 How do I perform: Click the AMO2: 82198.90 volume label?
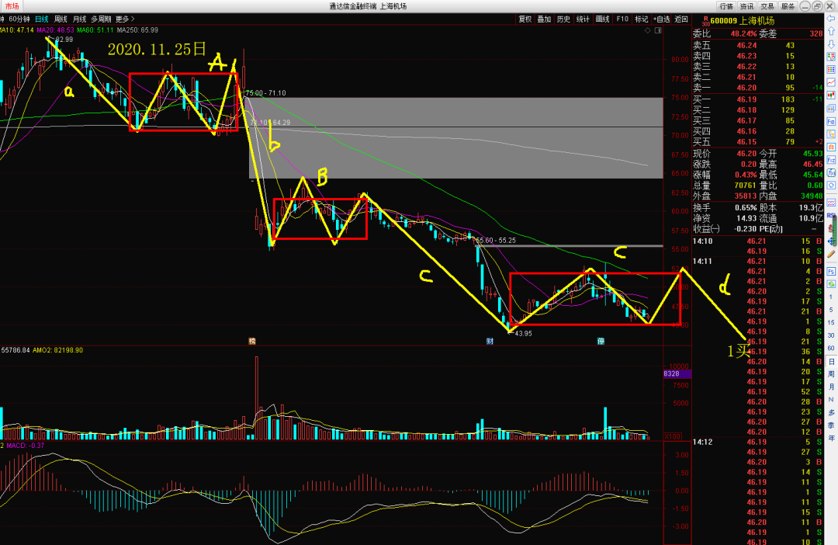coord(57,350)
